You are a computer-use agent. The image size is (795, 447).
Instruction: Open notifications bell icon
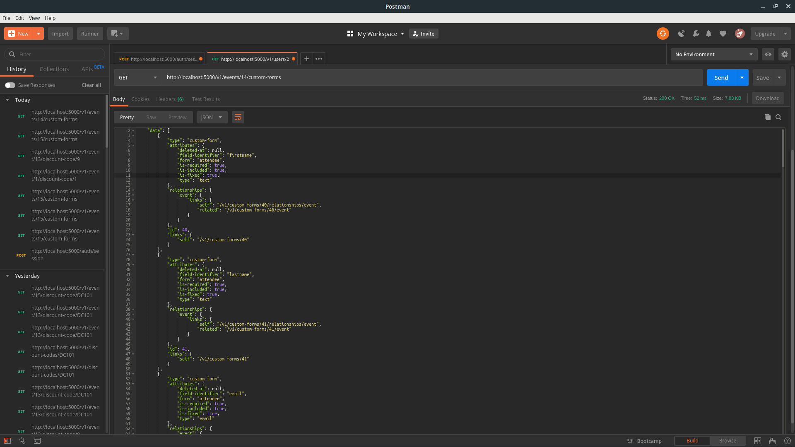(709, 34)
